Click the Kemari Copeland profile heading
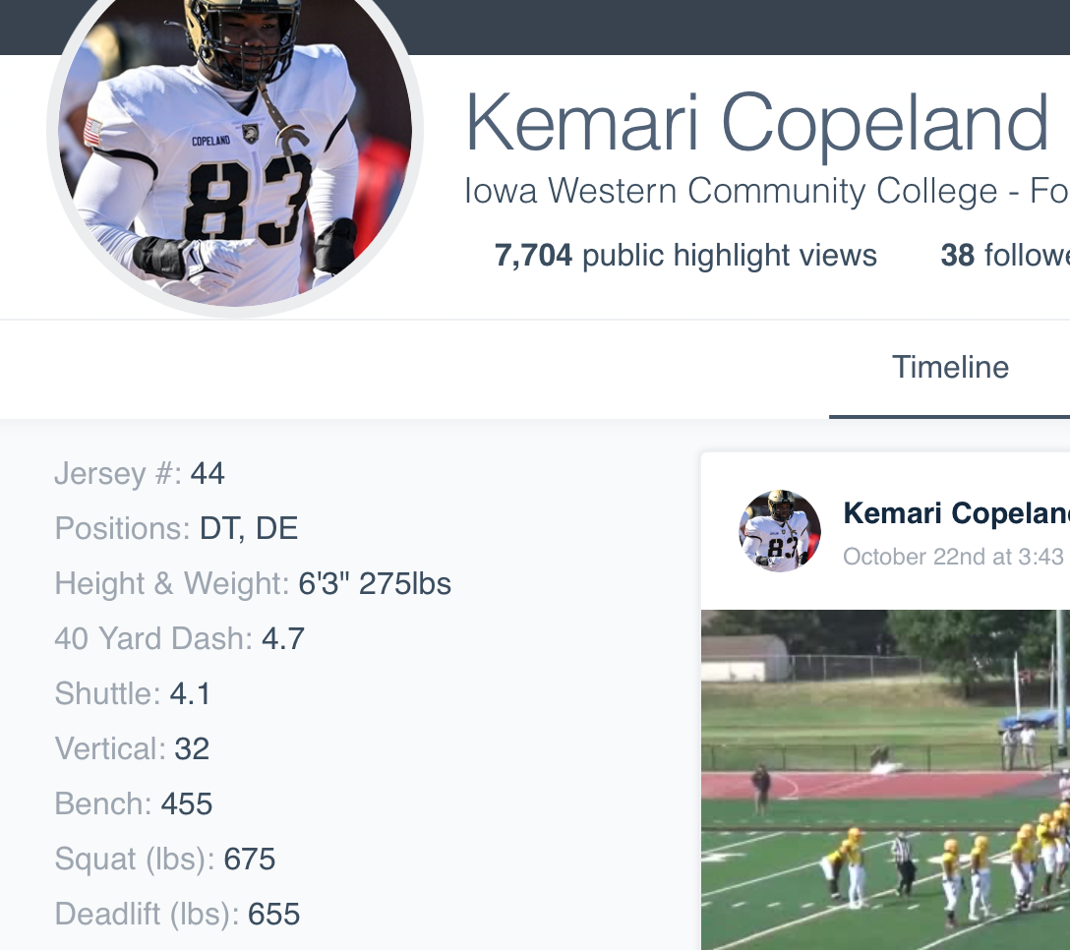The height and width of the screenshot is (950, 1070). [x=757, y=120]
